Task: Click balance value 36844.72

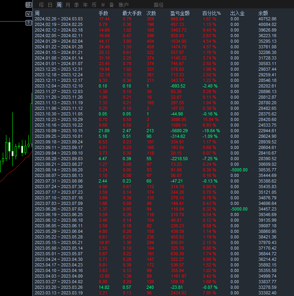Action: 267,254
